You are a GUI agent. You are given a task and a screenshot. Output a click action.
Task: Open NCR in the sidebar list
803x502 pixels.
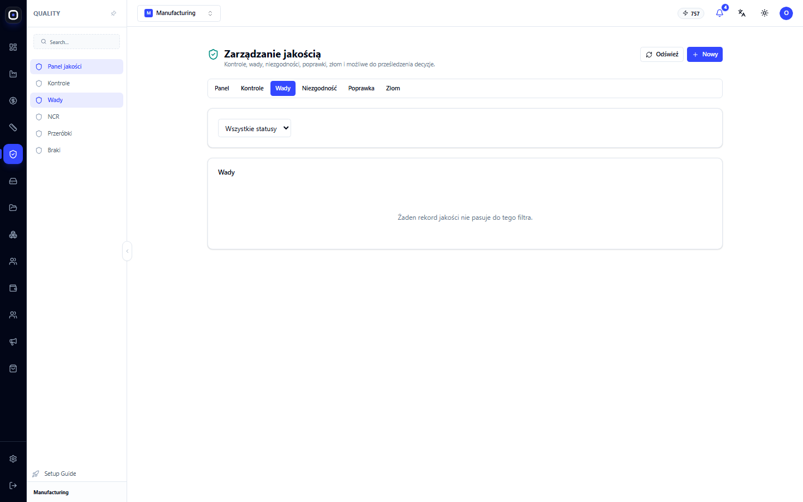[x=76, y=117]
